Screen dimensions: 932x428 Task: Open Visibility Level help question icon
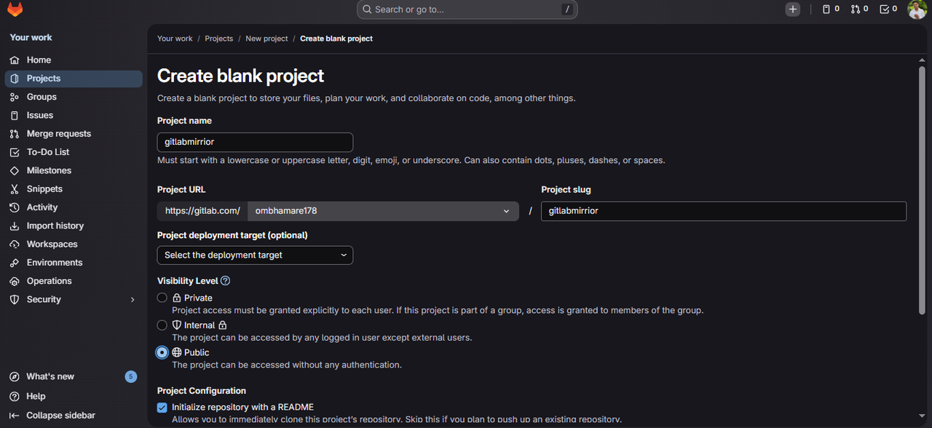click(225, 281)
